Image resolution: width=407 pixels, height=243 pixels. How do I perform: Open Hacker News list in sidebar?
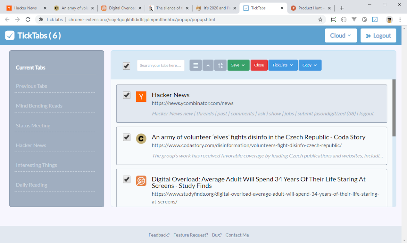[x=31, y=145]
